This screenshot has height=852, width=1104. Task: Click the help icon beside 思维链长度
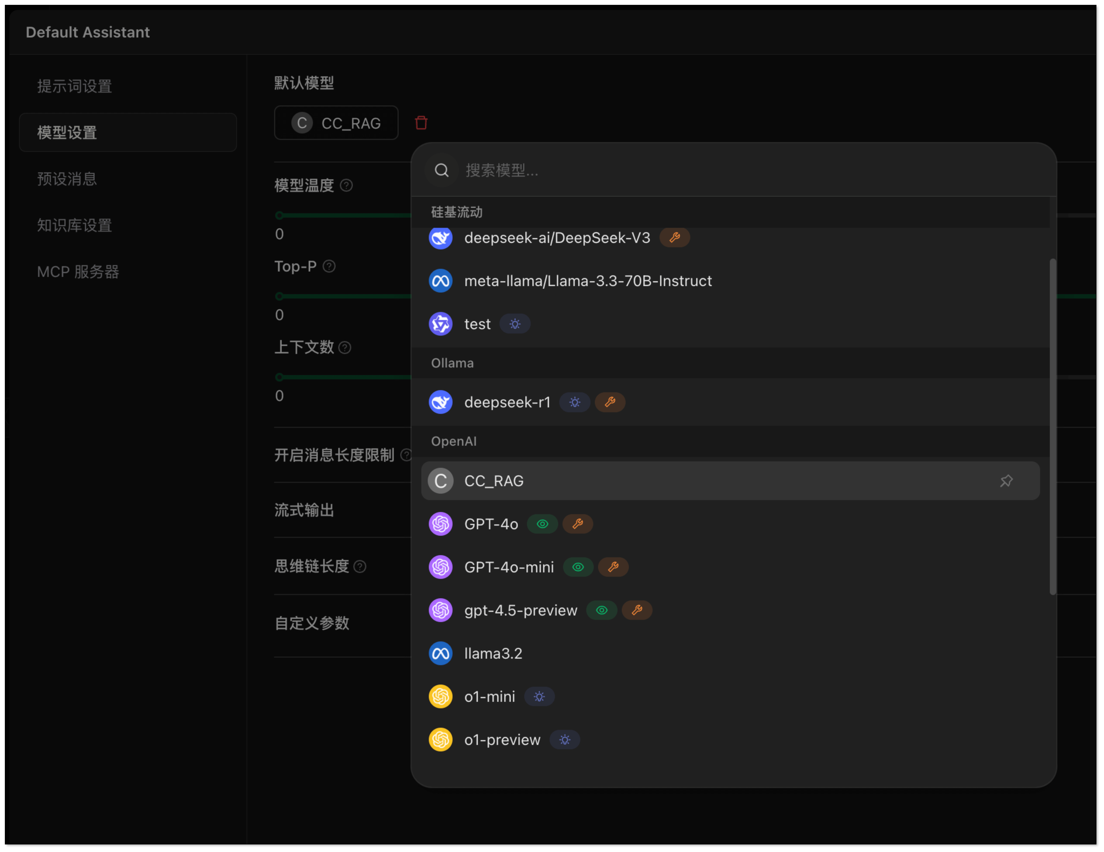(360, 567)
